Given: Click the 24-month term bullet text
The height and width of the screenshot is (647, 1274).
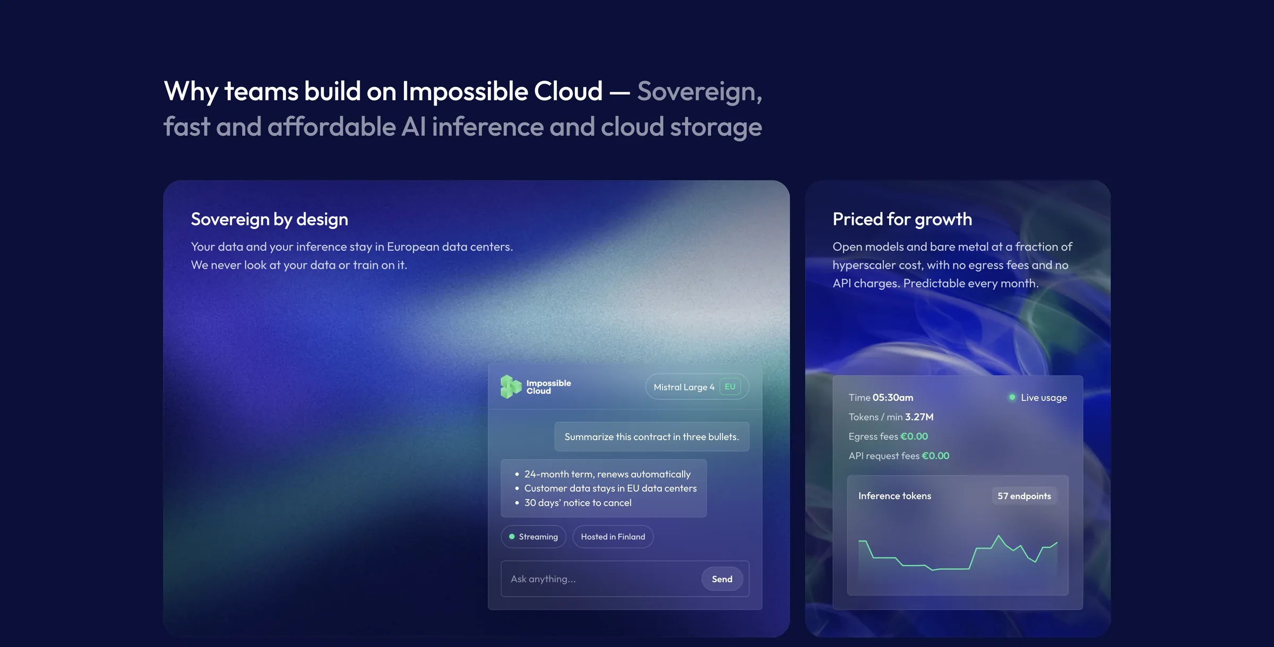Looking at the screenshot, I should [x=607, y=474].
